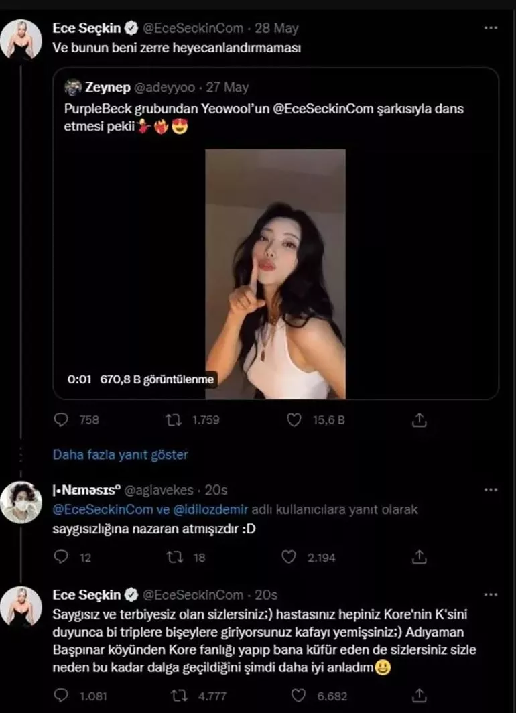The image size is (516, 713).
Task: Retweet the reply with 4.777 retweets
Action: 179,696
